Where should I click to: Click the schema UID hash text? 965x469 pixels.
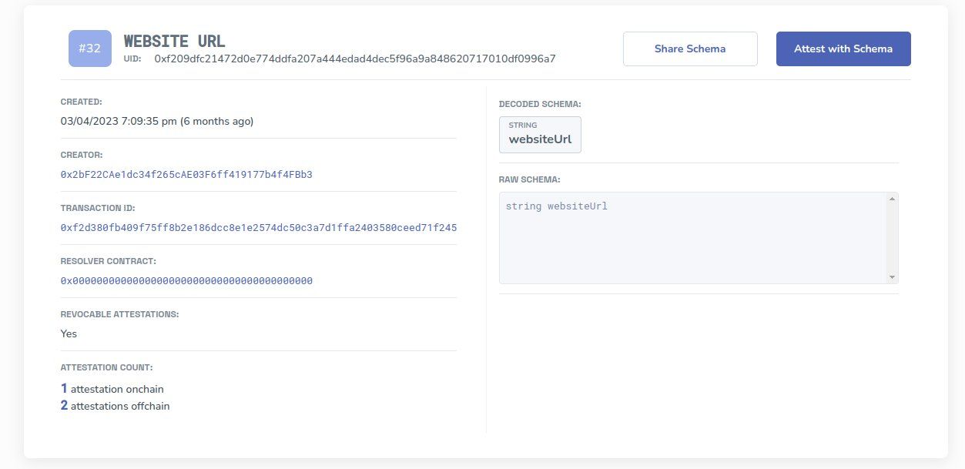(355, 59)
